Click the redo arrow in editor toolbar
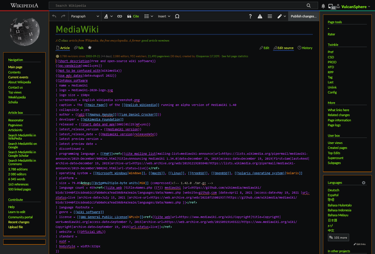The height and width of the screenshot is (254, 375). coord(63,16)
